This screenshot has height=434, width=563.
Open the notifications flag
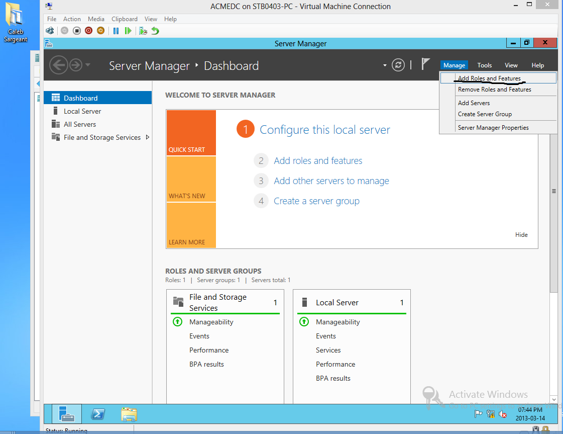click(x=425, y=64)
